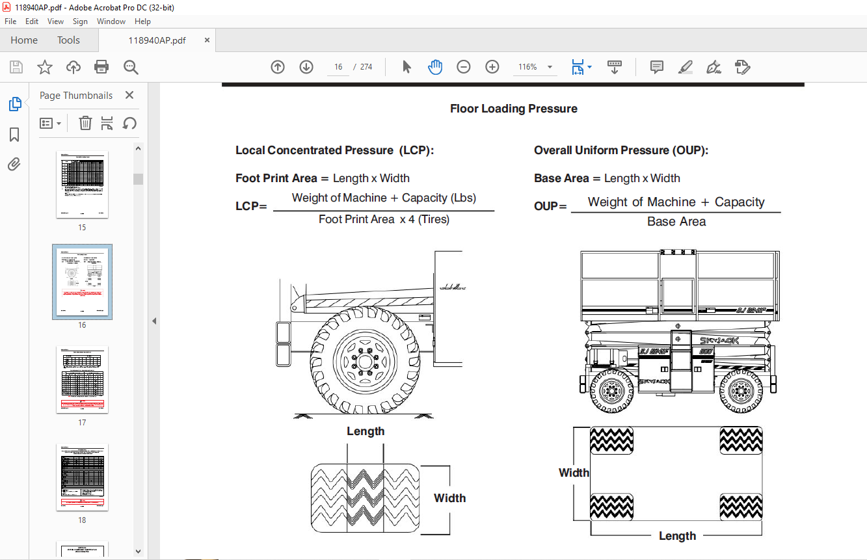Screen dimensions: 867x560
Task: Click the thumbnail panel scrollbar handle
Action: tap(138, 179)
